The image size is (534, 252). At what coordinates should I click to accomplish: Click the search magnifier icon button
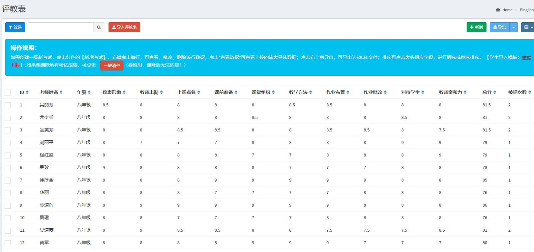pos(99,27)
